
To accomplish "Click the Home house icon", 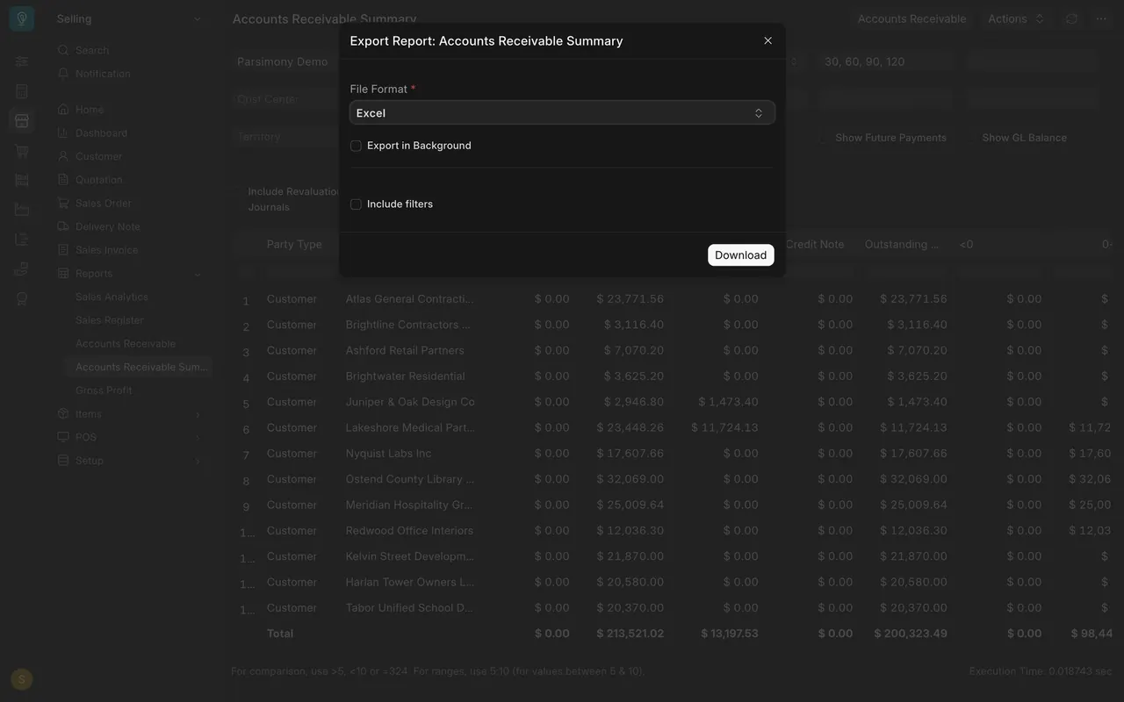I will pos(63,110).
